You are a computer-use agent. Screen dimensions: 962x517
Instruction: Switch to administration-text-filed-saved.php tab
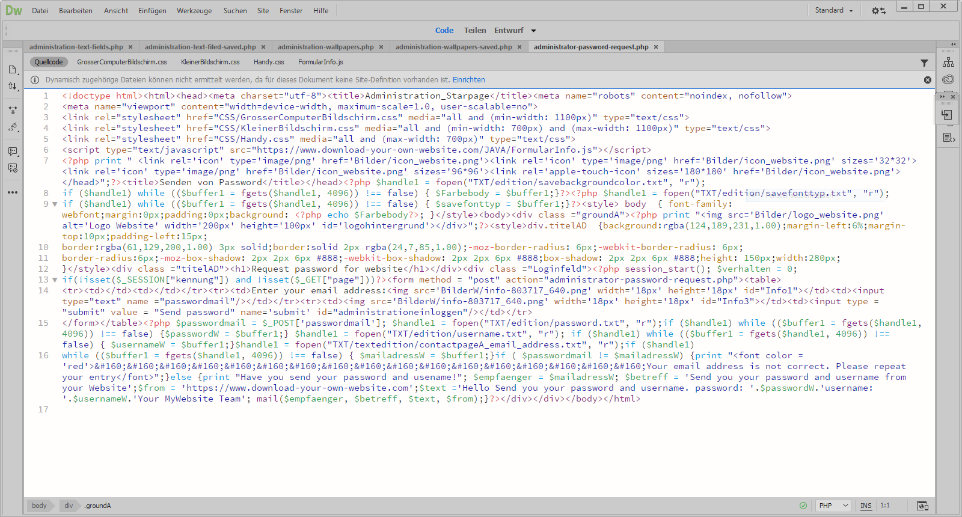(200, 47)
